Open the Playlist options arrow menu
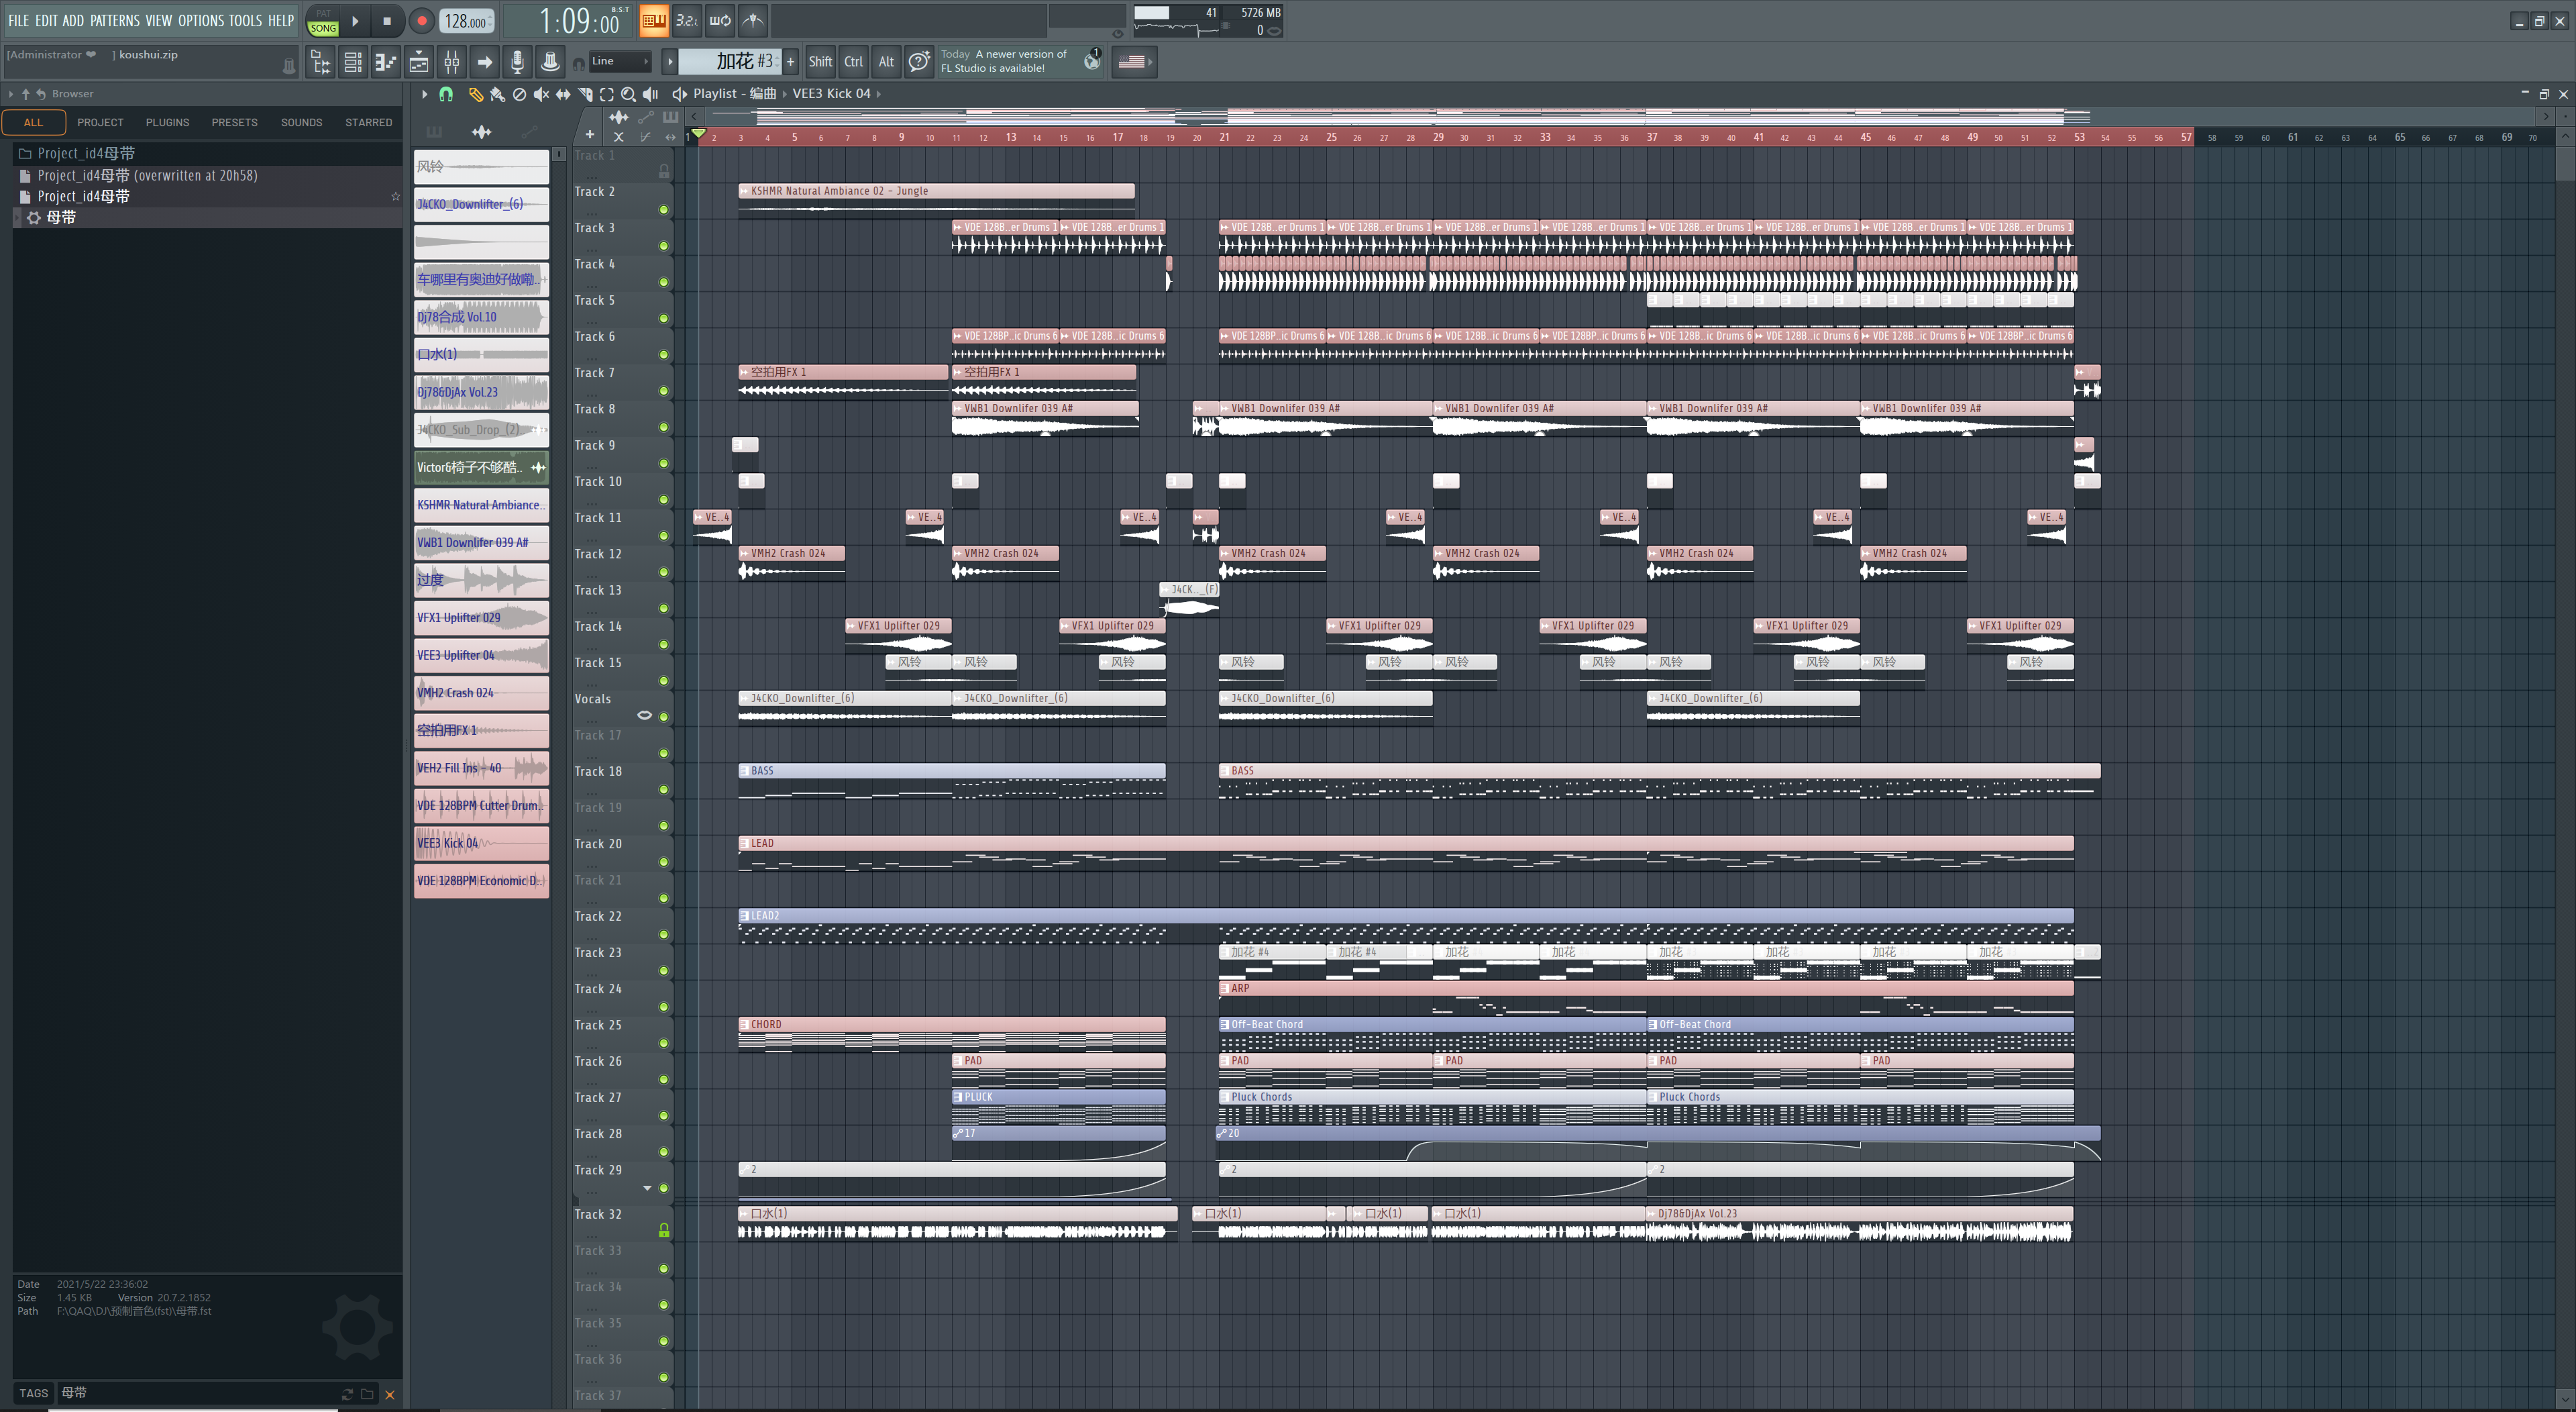Viewport: 2576px width, 1412px height. [424, 94]
